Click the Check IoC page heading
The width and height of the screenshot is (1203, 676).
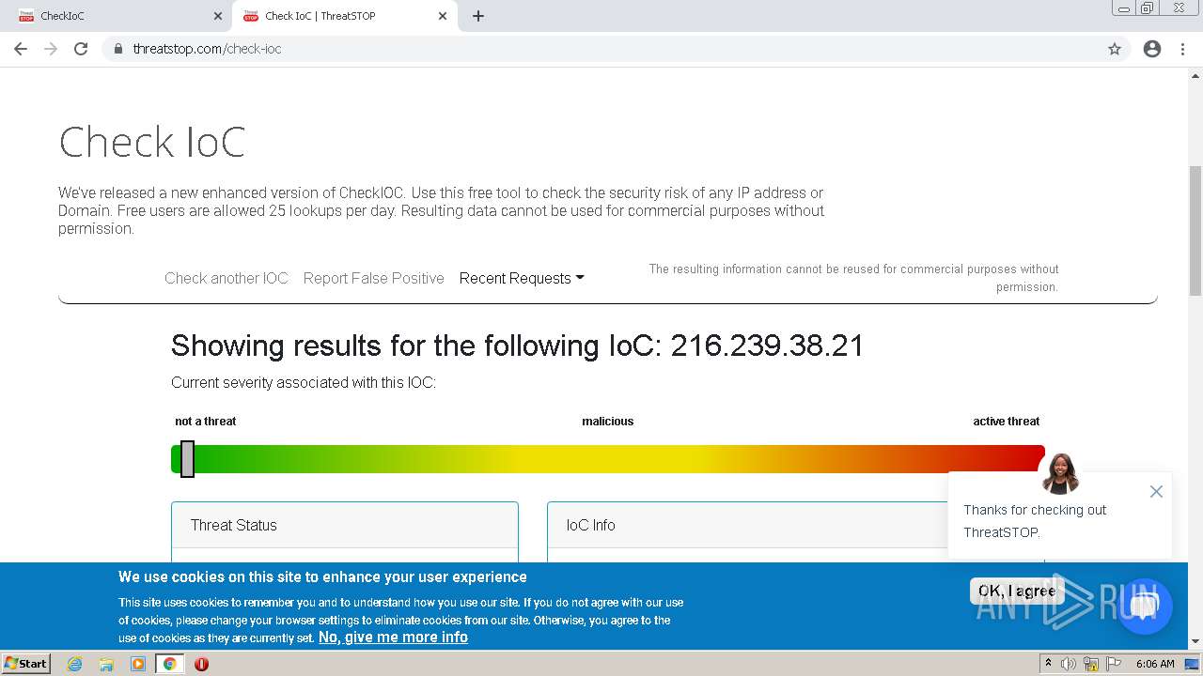(x=152, y=143)
